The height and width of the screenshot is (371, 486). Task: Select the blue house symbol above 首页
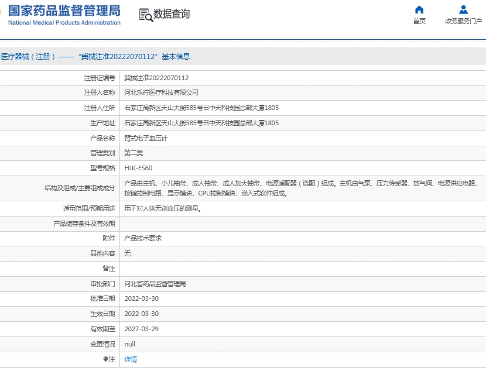pos(419,9)
